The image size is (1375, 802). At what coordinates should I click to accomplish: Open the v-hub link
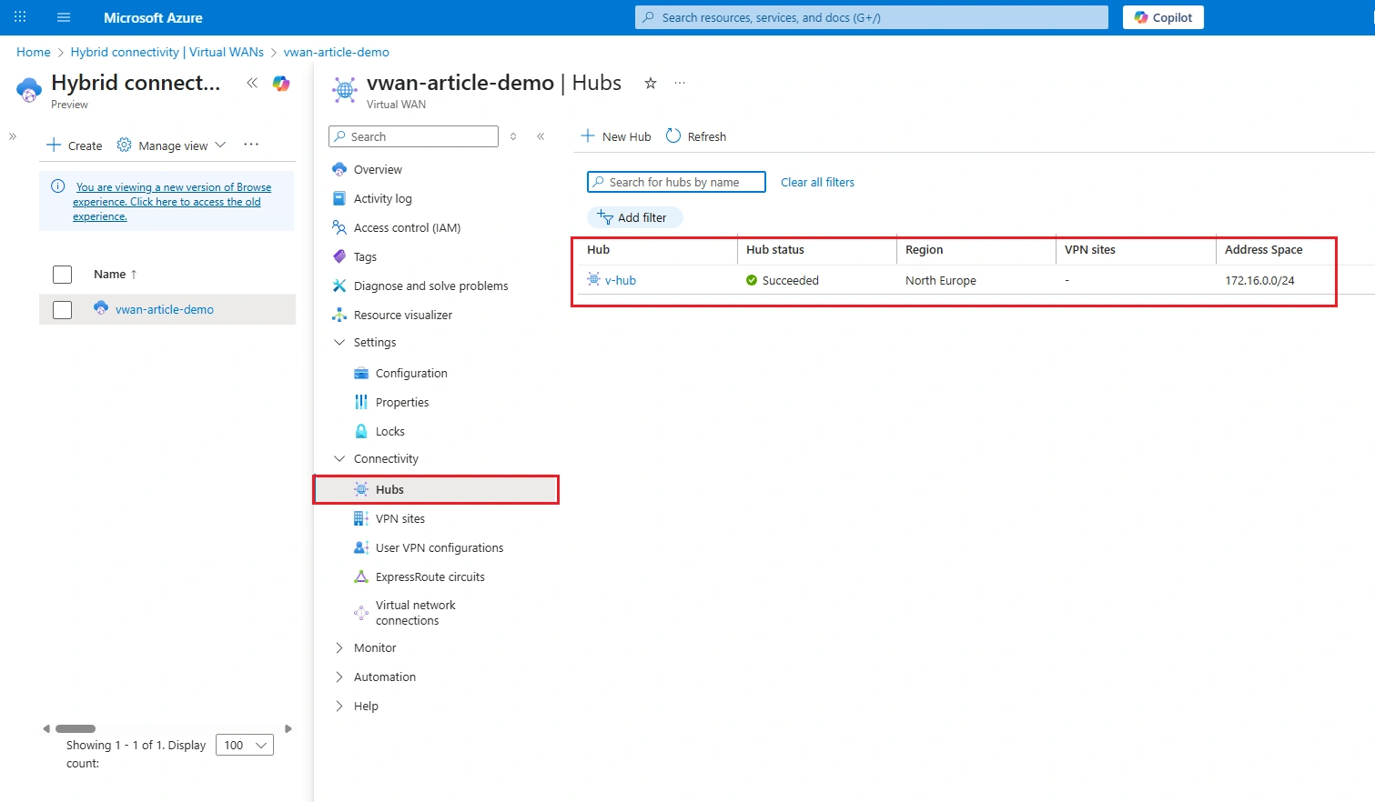pyautogui.click(x=621, y=280)
